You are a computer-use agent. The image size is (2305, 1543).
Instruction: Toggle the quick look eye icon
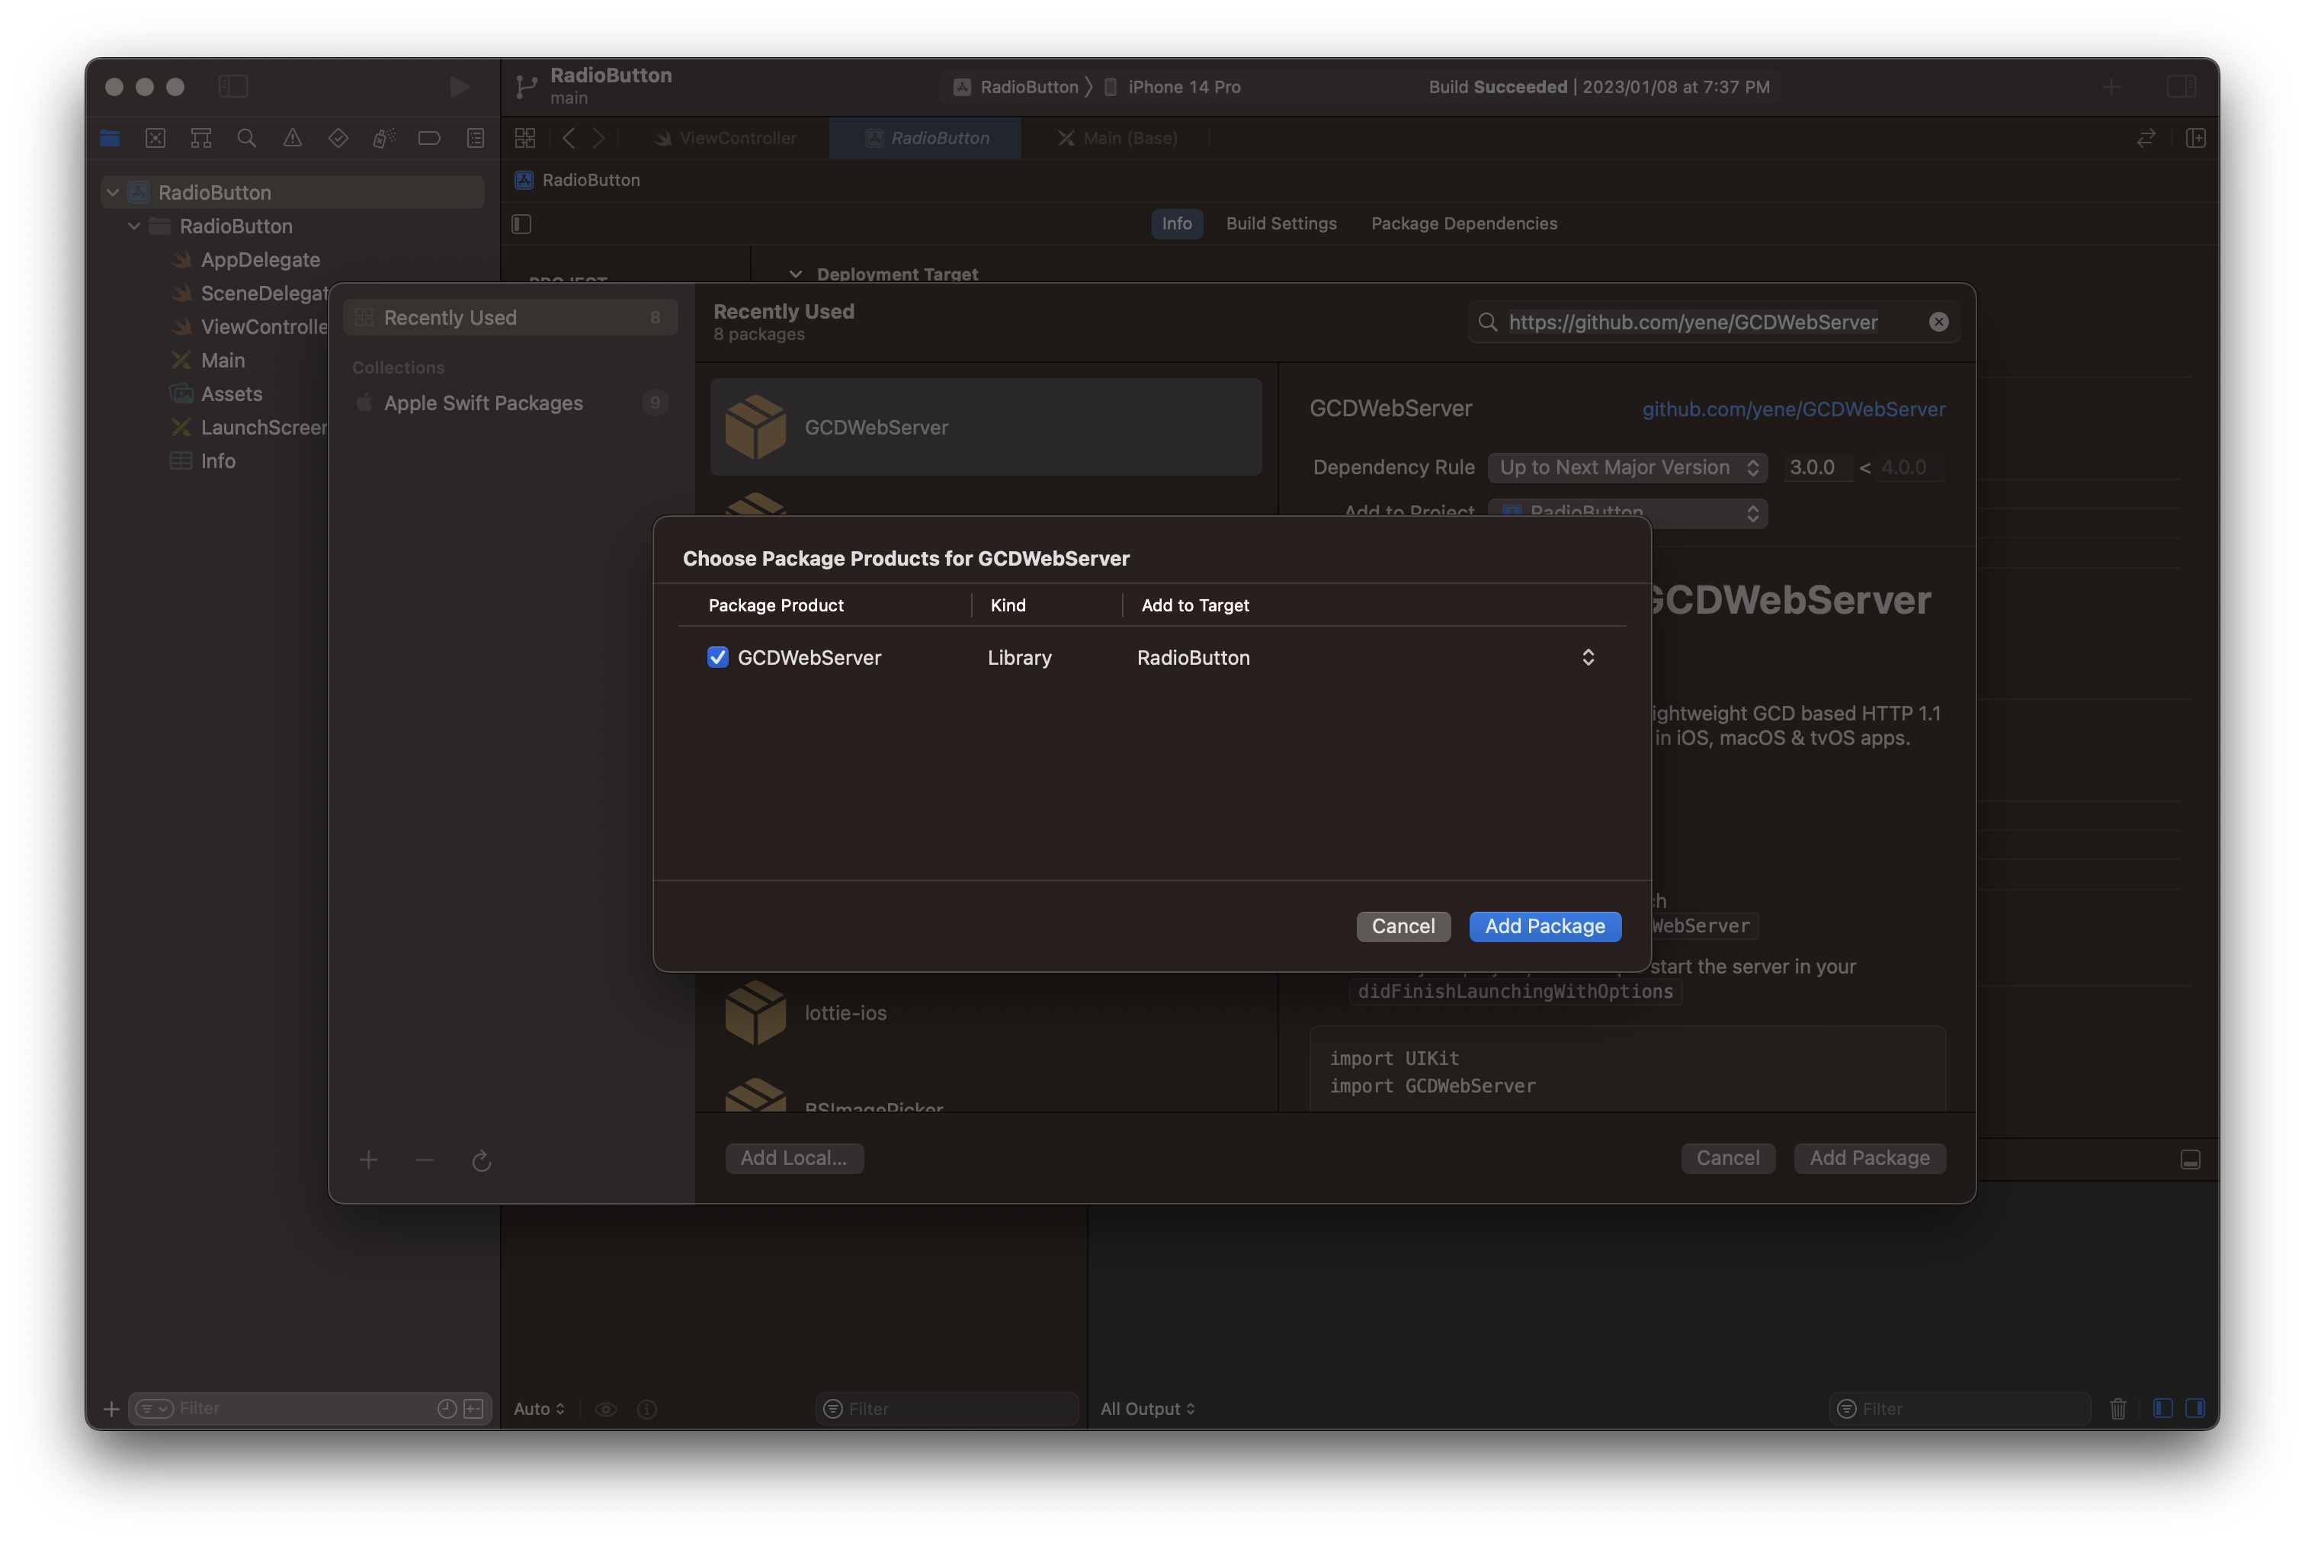[606, 1409]
